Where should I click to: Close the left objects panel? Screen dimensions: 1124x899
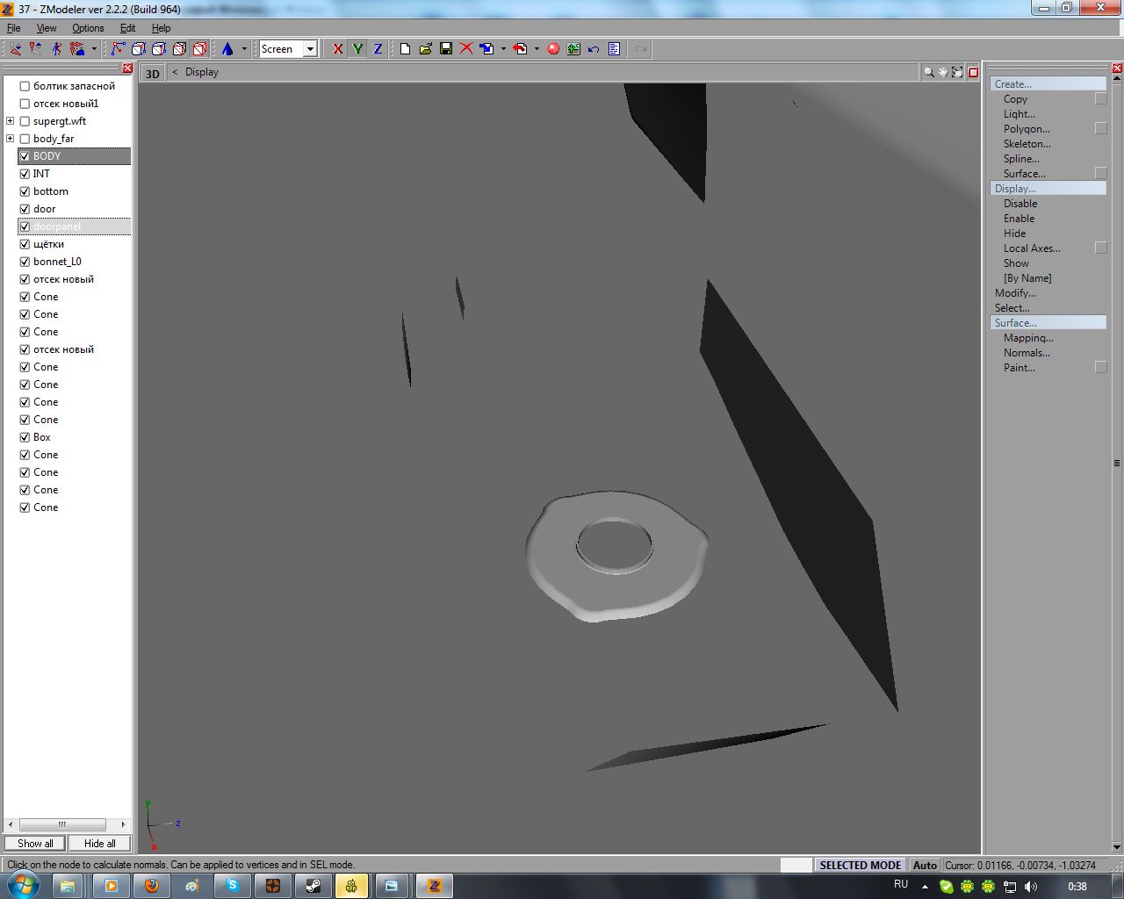[127, 68]
